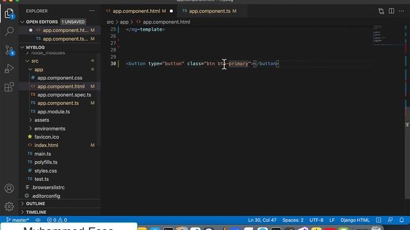Viewport: 410px width, 230px height.
Task: Click the cloud publish icon in status bar
Action: tap(38, 220)
